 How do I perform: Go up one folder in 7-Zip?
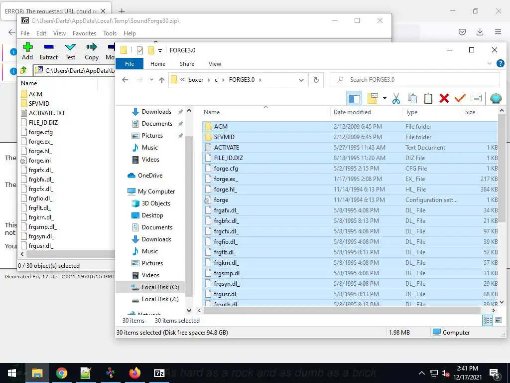point(23,70)
